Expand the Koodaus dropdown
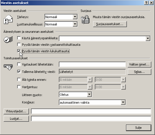Viewport: 155px width, 135px height. 123,102
